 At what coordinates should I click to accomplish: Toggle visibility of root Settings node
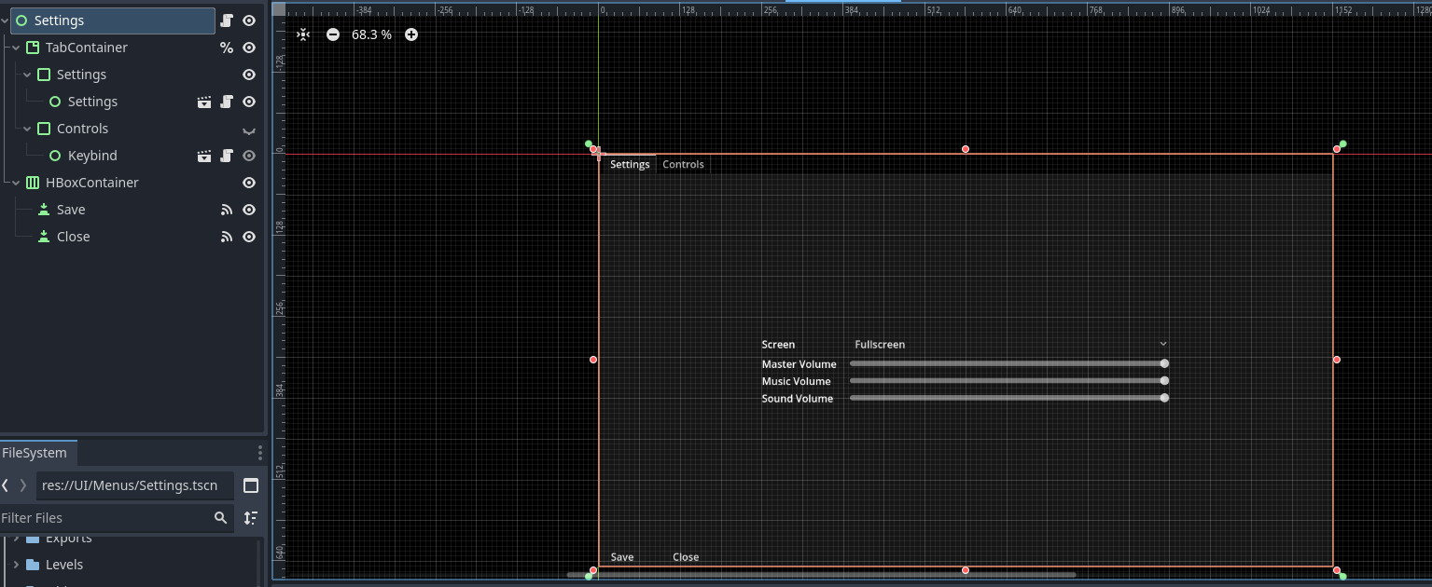tap(249, 20)
